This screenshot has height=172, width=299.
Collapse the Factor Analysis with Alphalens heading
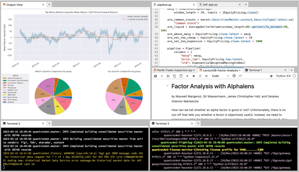click(167, 86)
